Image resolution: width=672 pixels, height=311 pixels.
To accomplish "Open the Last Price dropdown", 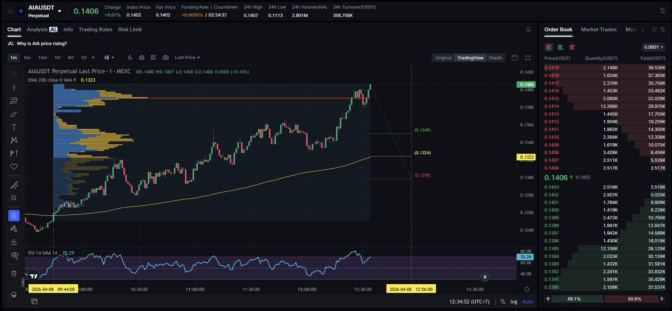I will [x=187, y=58].
